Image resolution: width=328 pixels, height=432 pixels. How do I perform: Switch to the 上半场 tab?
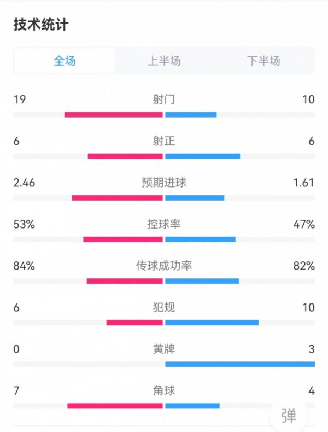tap(164, 61)
